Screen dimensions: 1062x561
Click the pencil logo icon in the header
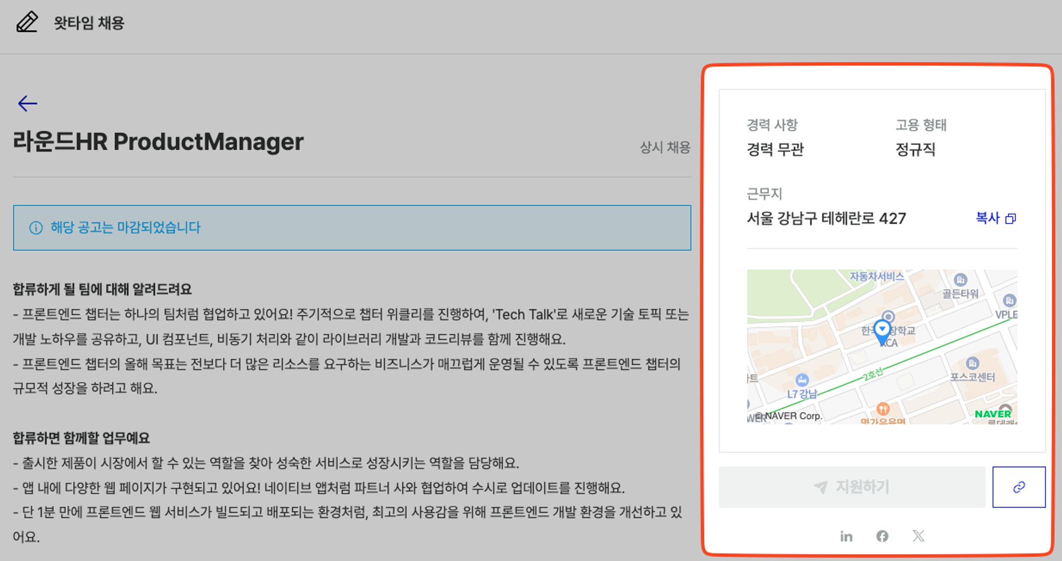coord(27,22)
